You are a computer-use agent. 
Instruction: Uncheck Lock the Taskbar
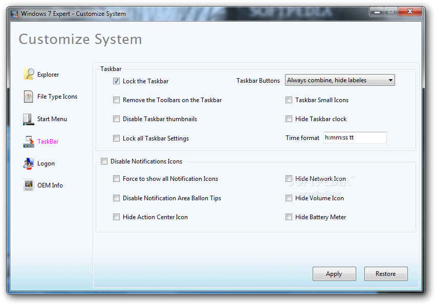[116, 81]
